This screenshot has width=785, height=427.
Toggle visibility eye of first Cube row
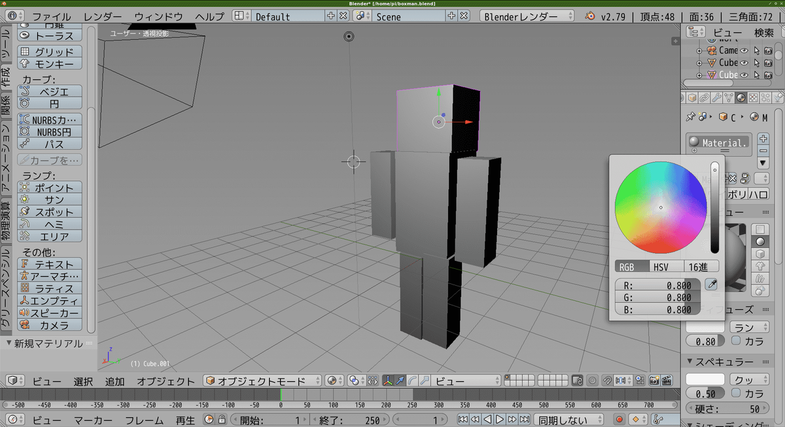(x=744, y=63)
